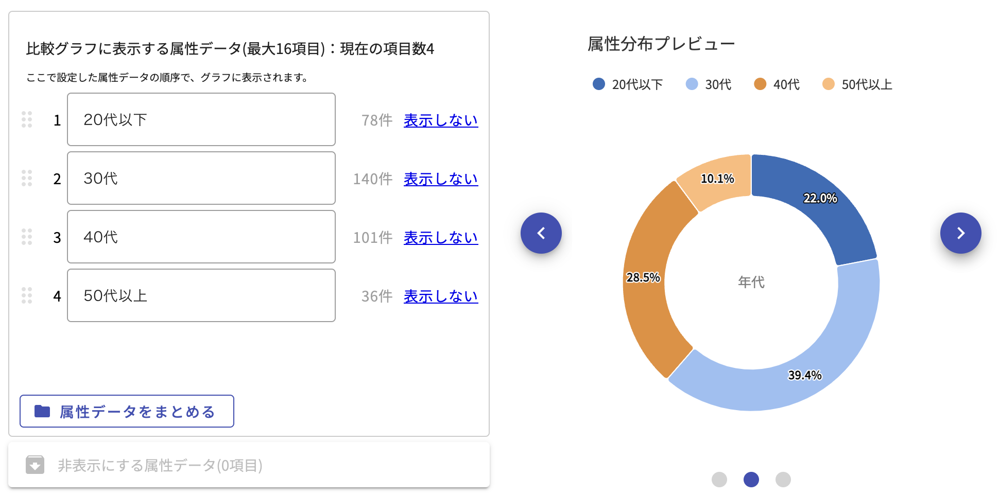Hide the 30代 attribute via 表示しない
Screen dimensions: 999x495
coord(440,179)
